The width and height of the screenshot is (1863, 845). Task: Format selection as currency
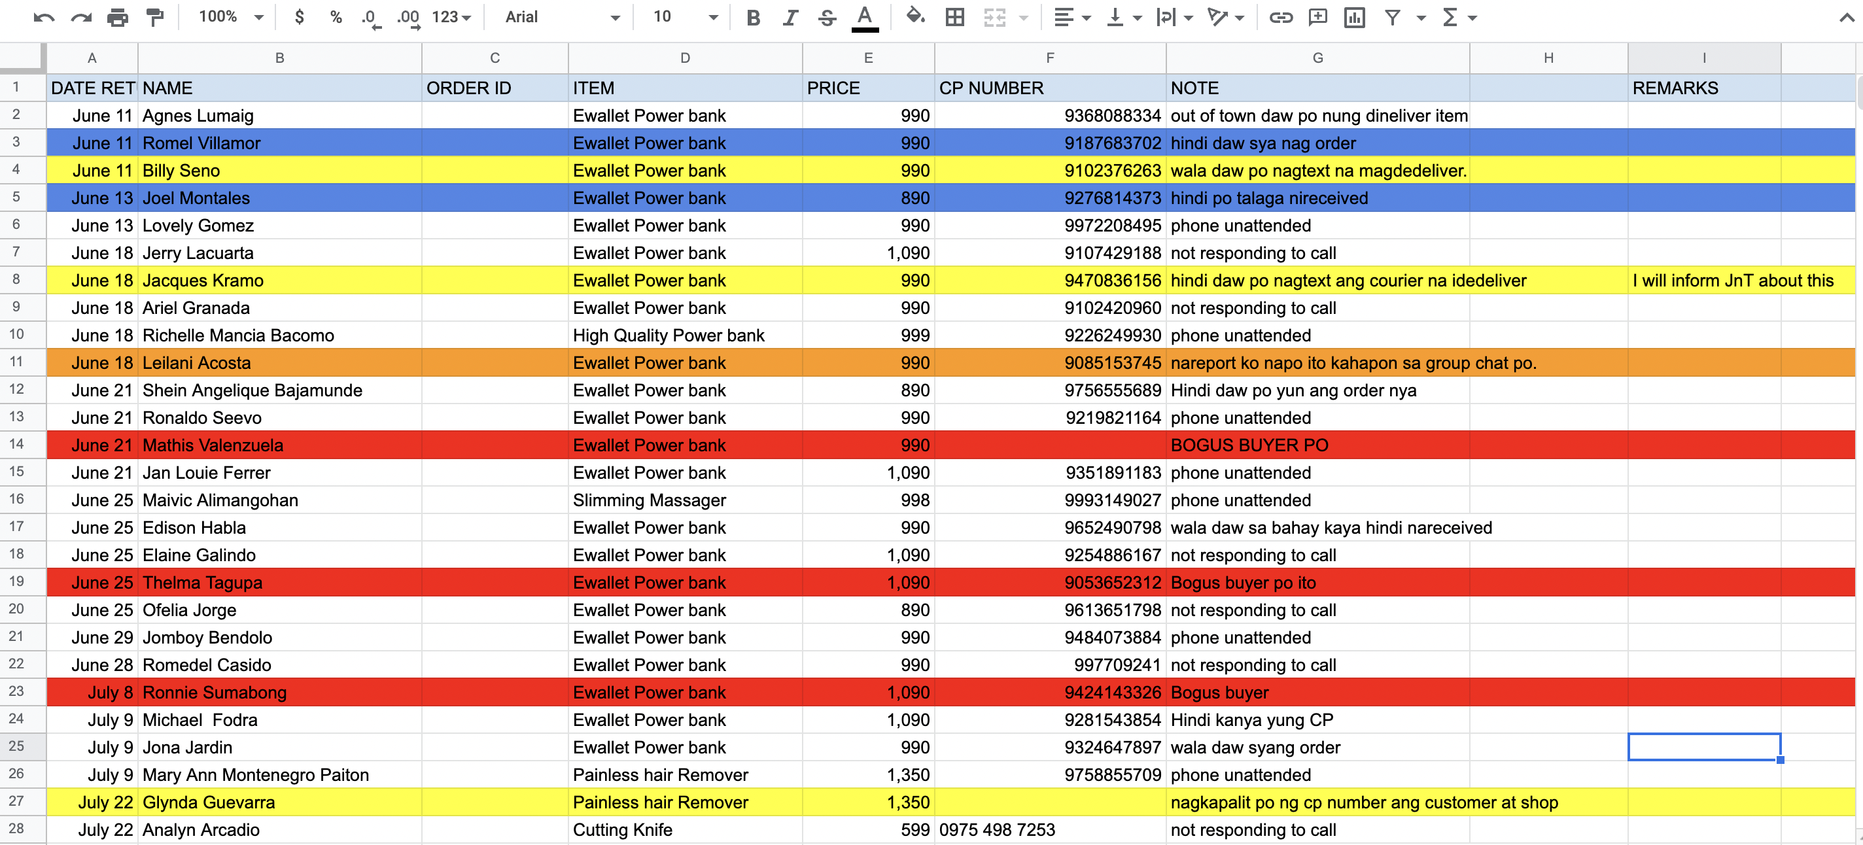[300, 18]
